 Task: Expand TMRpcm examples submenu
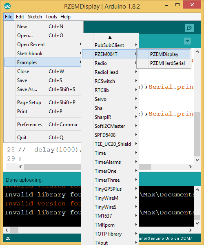110,225
